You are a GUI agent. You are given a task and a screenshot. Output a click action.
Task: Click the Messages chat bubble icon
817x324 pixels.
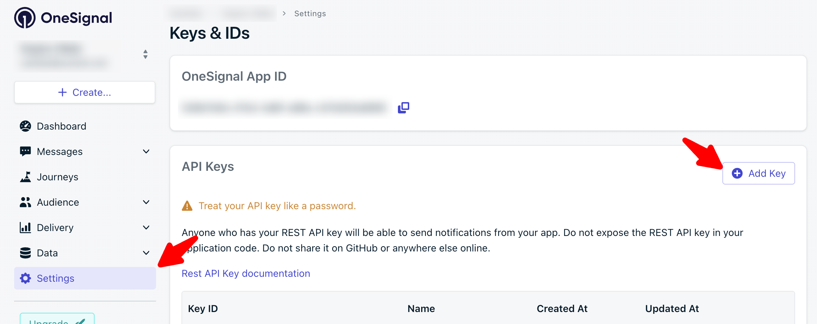click(x=25, y=151)
